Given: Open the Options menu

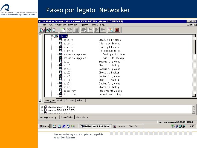Looking at the screenshot, I should [x=84, y=25].
